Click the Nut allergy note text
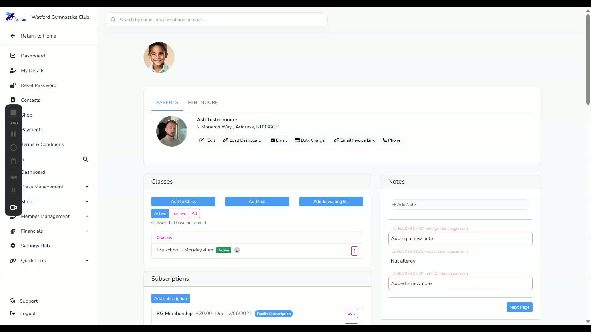591x332 pixels. click(x=403, y=261)
